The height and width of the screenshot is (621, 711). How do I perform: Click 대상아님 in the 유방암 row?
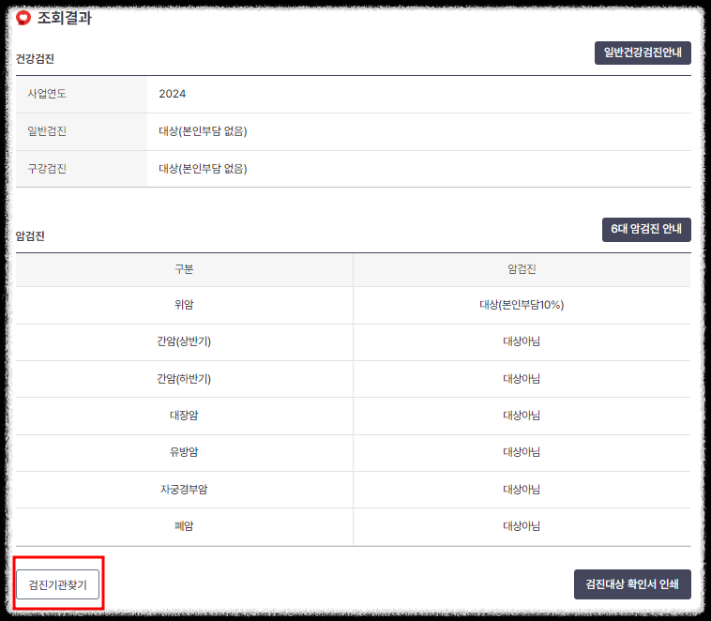click(x=522, y=452)
